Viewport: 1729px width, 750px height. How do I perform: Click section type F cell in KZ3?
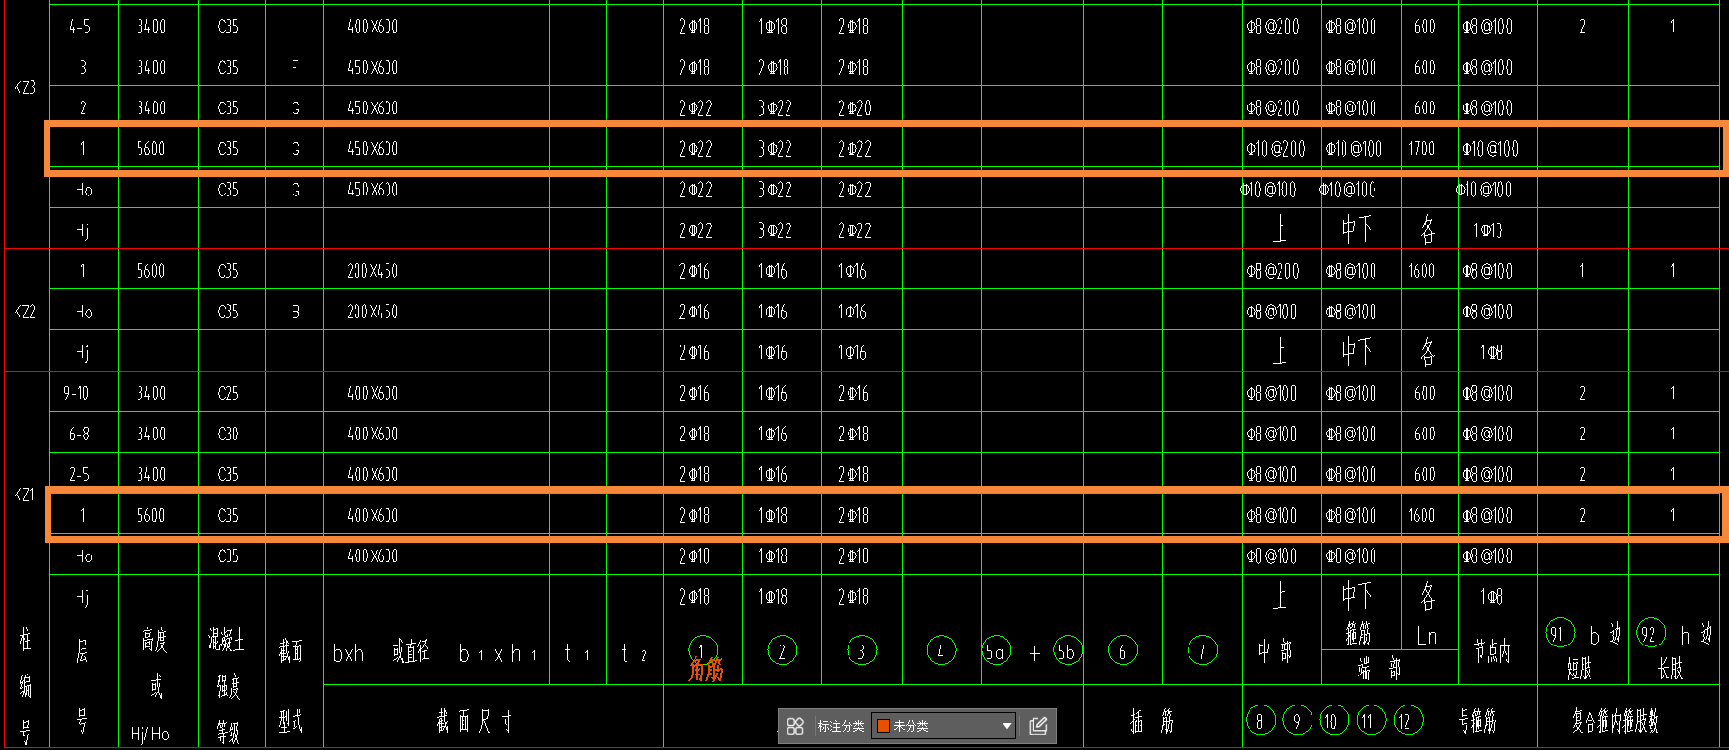point(294,68)
